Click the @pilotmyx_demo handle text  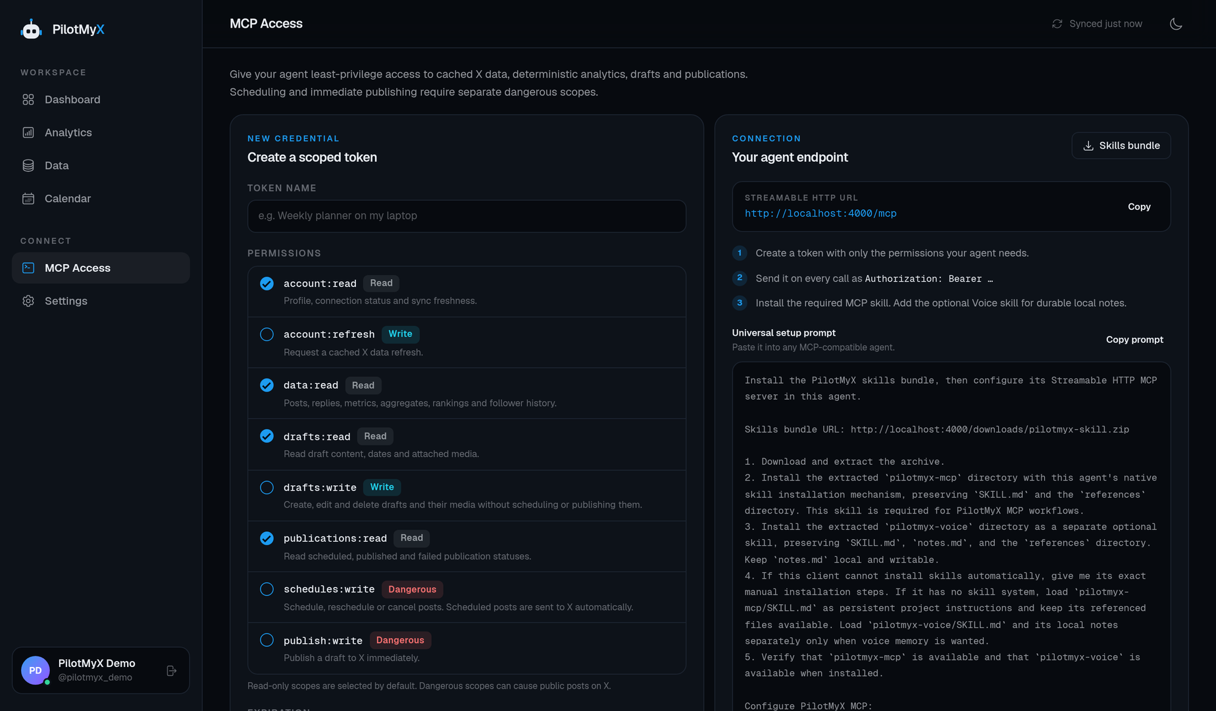click(95, 677)
